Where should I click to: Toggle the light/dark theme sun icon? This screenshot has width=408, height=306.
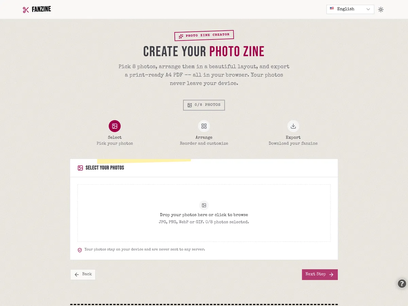point(381,10)
